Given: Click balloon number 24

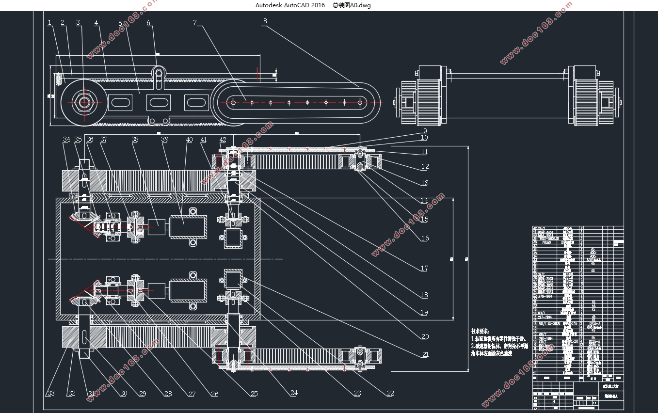Looking at the screenshot, I should tap(294, 393).
